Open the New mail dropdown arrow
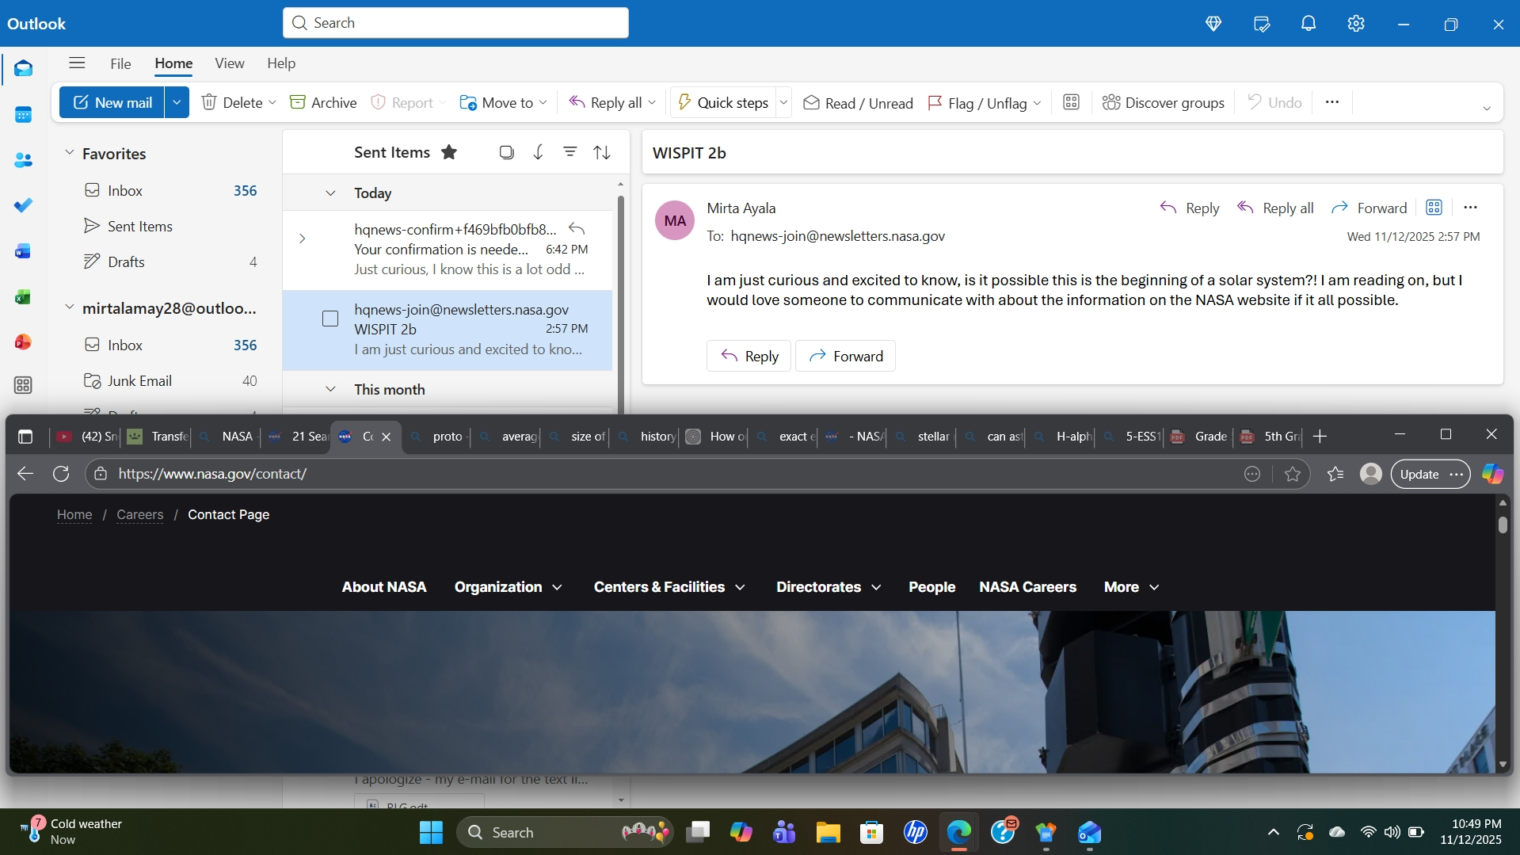 coord(177,102)
